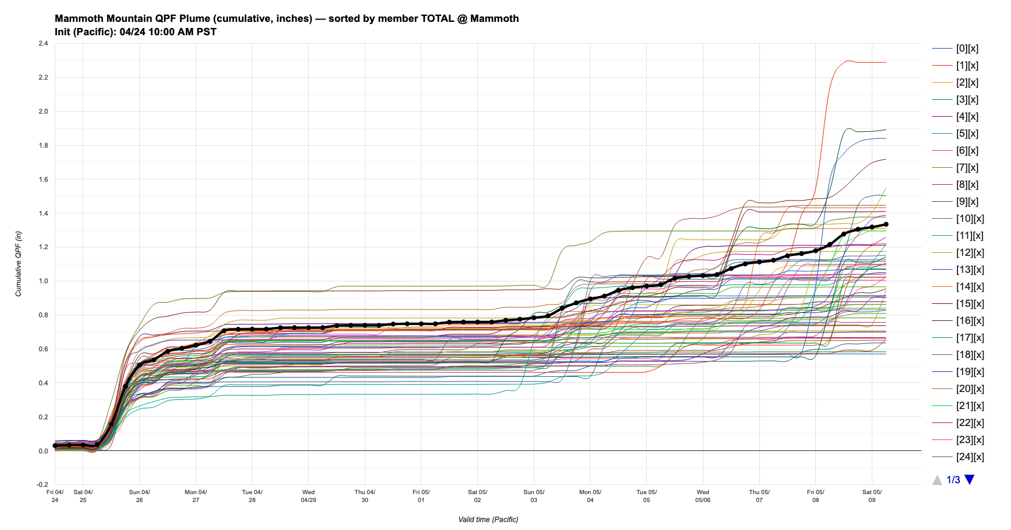Click x-axis label Tue 05/05
The height and width of the screenshot is (530, 1011).
646,496
